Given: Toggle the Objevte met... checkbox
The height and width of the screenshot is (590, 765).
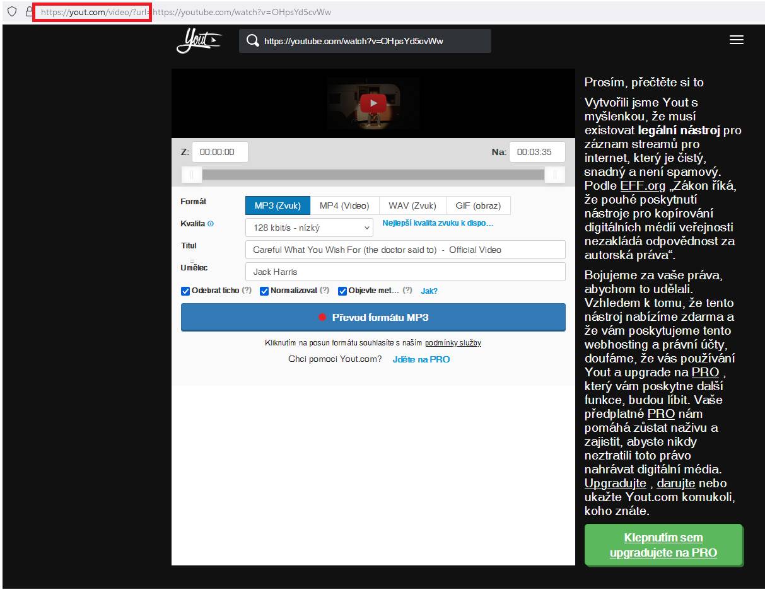Looking at the screenshot, I should (342, 291).
